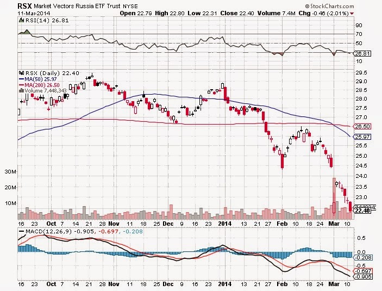Click the RSI(14) 26.81 legend text
This screenshot has width=382, height=291.
pos(47,20)
